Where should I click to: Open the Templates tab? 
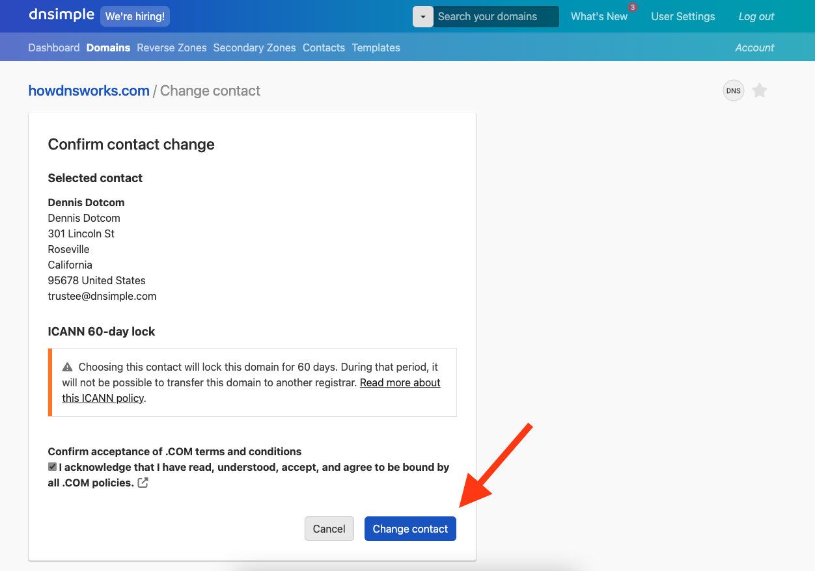click(376, 47)
